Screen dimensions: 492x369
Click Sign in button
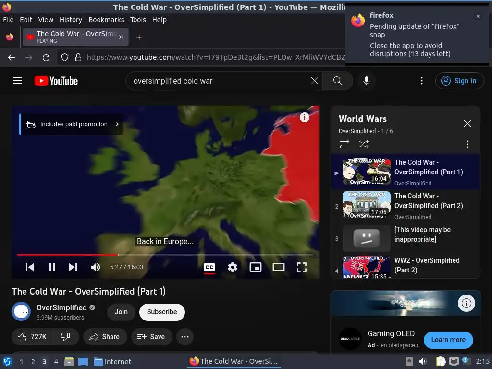pyautogui.click(x=459, y=81)
